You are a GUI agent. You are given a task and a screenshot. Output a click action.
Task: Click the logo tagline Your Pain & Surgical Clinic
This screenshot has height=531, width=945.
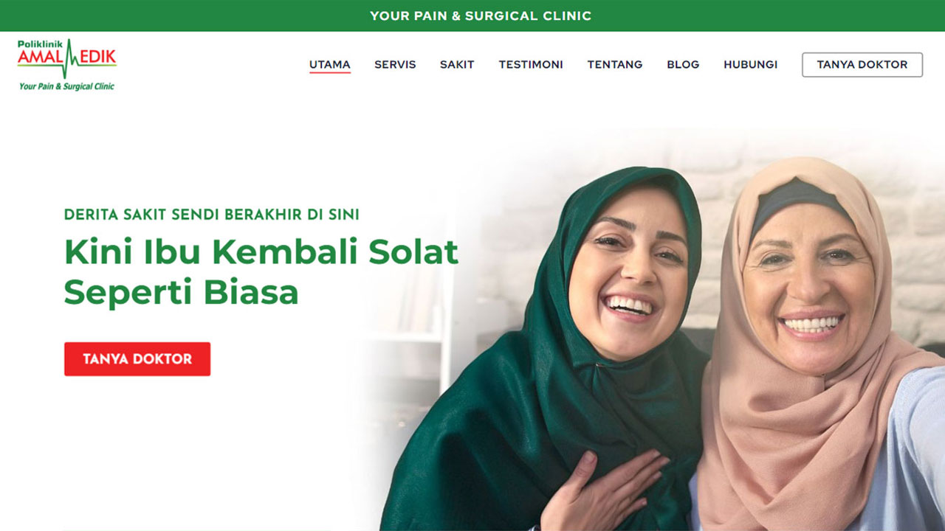point(66,86)
